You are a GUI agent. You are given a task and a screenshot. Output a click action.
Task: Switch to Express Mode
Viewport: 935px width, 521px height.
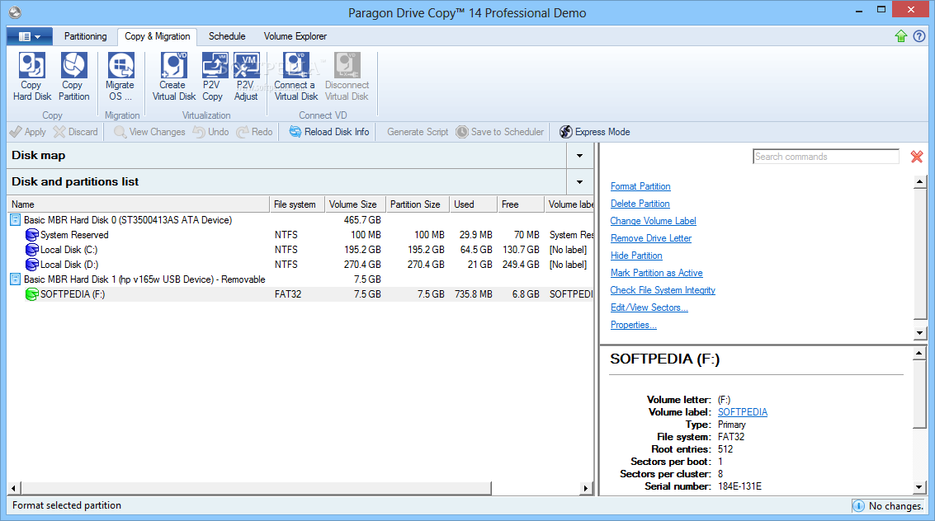click(594, 132)
